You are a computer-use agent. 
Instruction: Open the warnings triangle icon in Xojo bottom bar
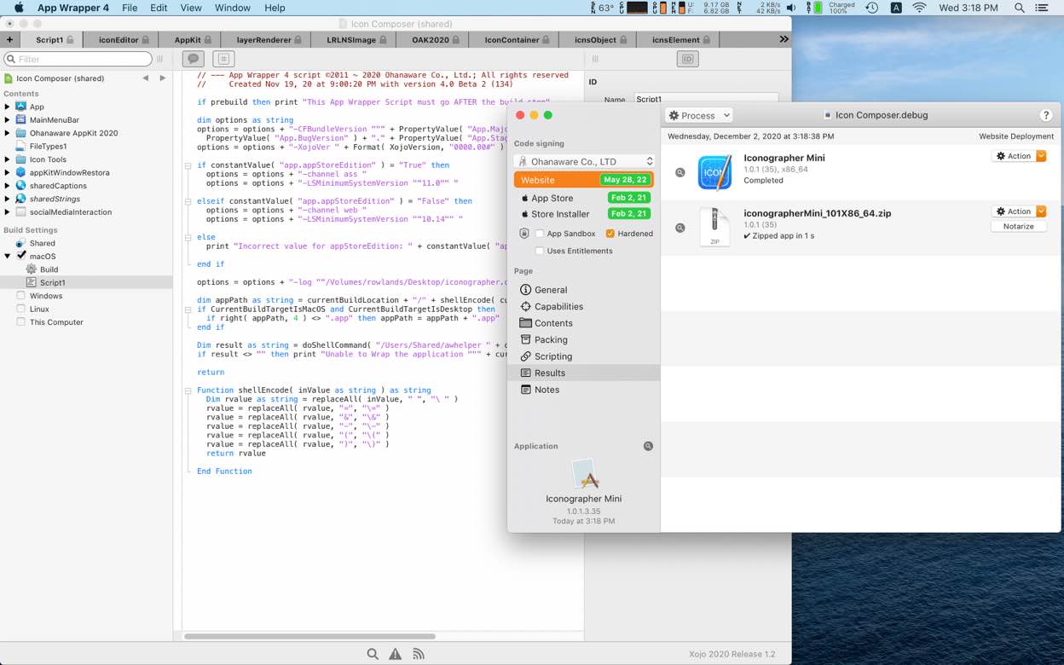(x=395, y=654)
